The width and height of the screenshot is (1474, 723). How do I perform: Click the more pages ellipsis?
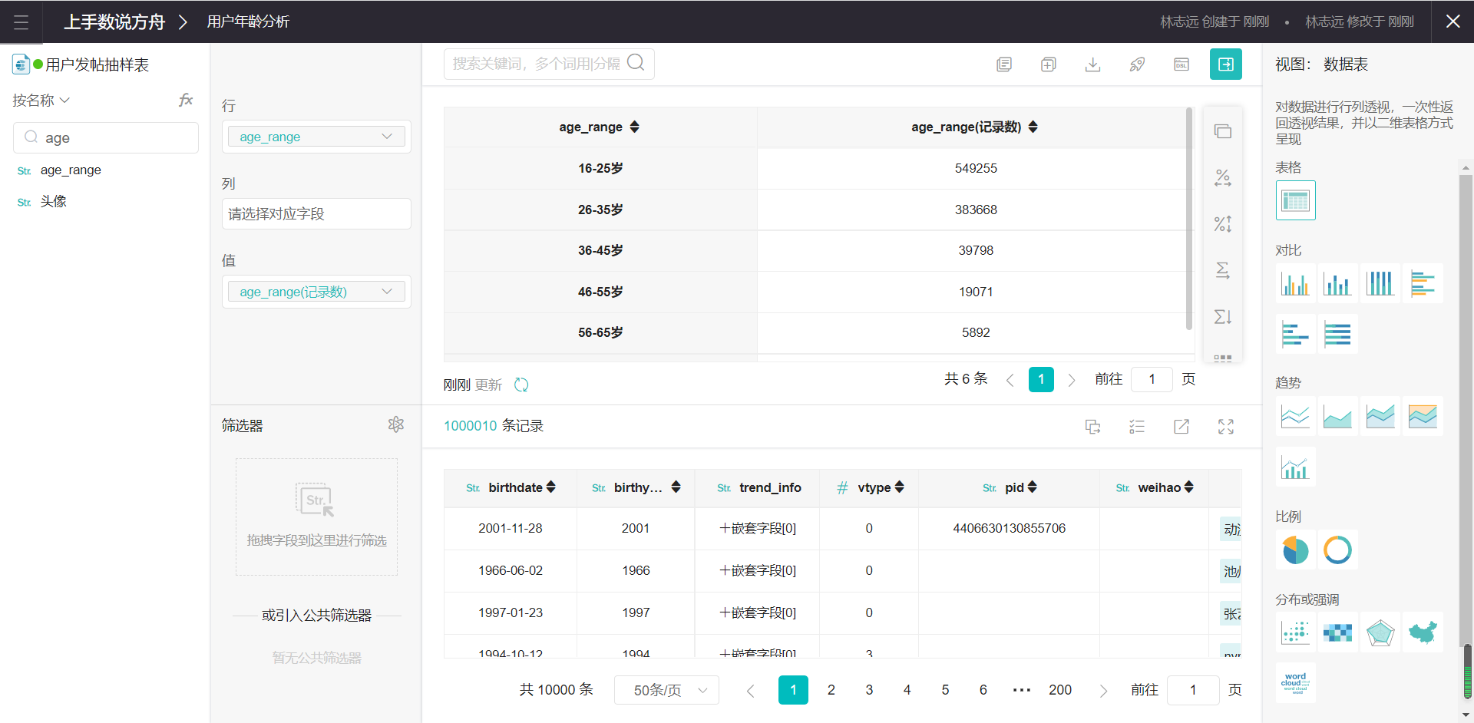point(1022,690)
